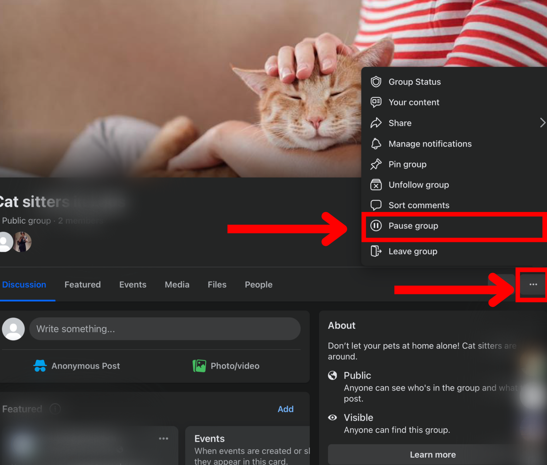Expand the Share submenu chevron
547x465 pixels.
[542, 123]
